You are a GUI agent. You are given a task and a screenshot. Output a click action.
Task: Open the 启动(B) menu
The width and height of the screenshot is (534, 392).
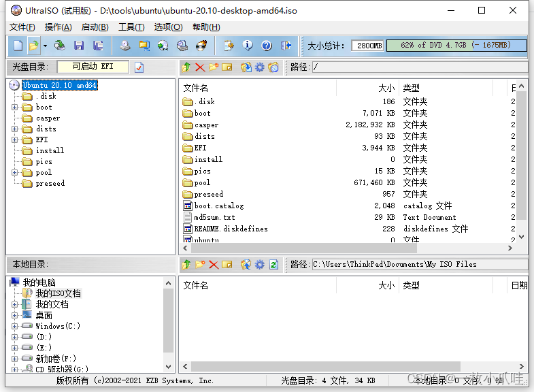95,27
